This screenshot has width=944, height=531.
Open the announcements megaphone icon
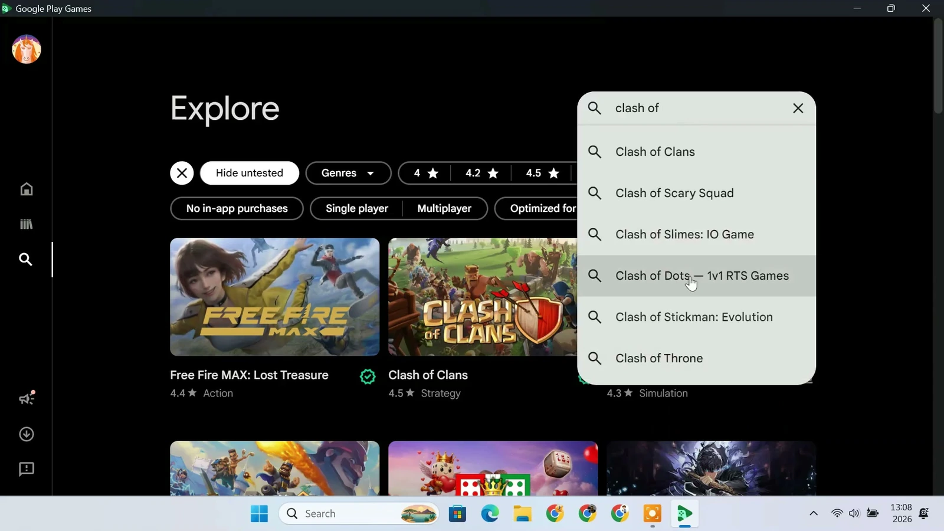pos(27,398)
